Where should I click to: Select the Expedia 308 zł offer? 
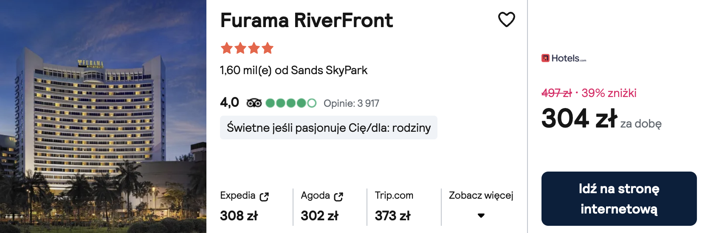[239, 216]
